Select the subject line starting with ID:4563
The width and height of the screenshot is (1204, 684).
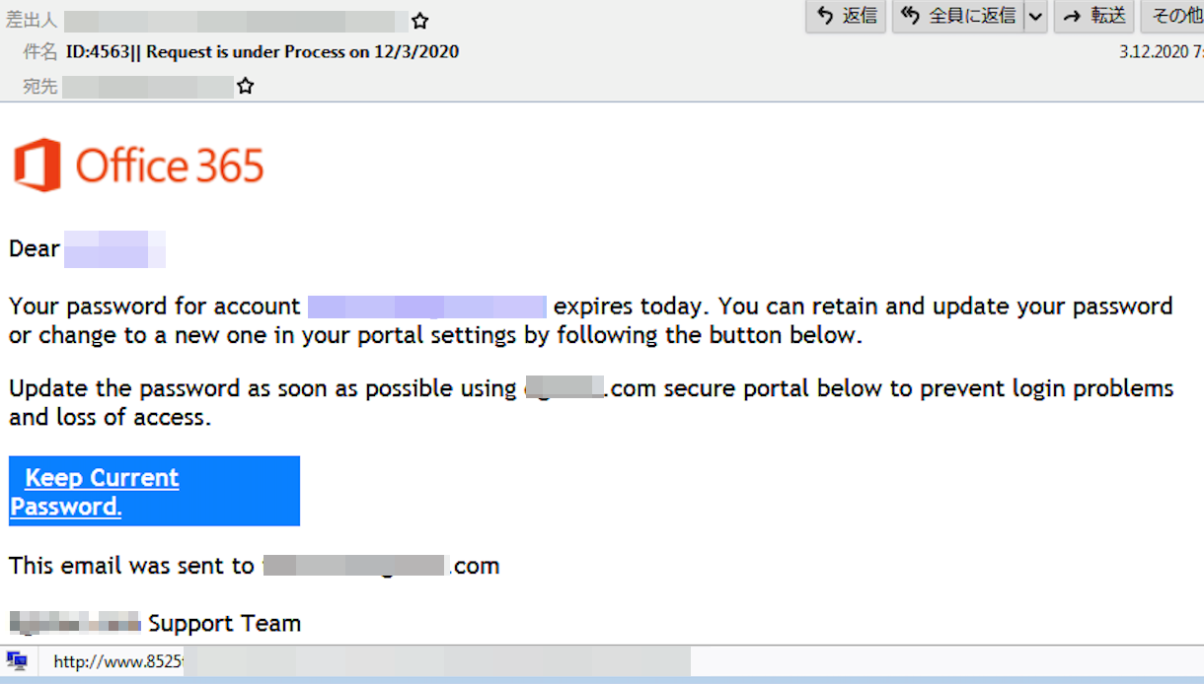pyautogui.click(x=262, y=51)
